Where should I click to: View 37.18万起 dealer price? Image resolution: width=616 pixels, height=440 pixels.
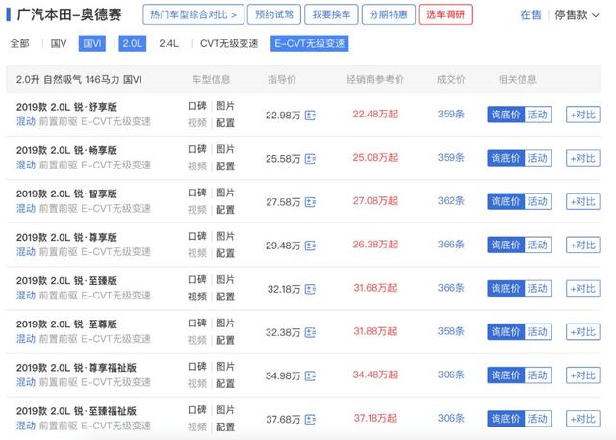click(x=375, y=419)
